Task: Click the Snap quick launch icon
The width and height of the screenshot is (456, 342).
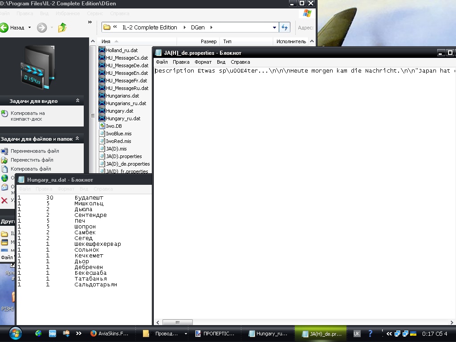Action: (x=53, y=334)
